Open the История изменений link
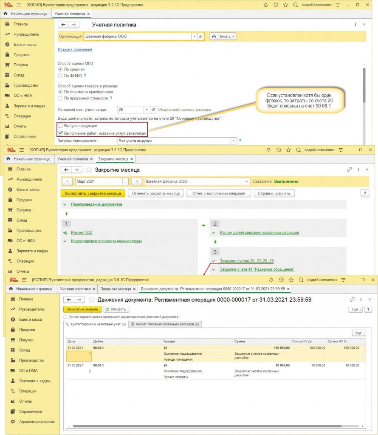 coord(75,50)
